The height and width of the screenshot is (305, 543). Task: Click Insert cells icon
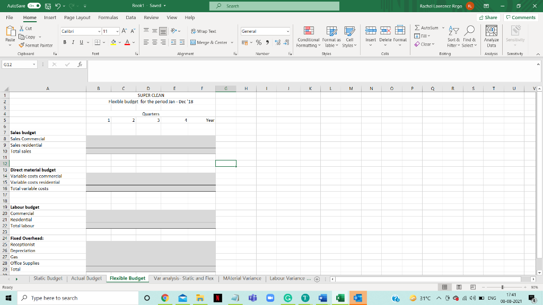tap(371, 31)
